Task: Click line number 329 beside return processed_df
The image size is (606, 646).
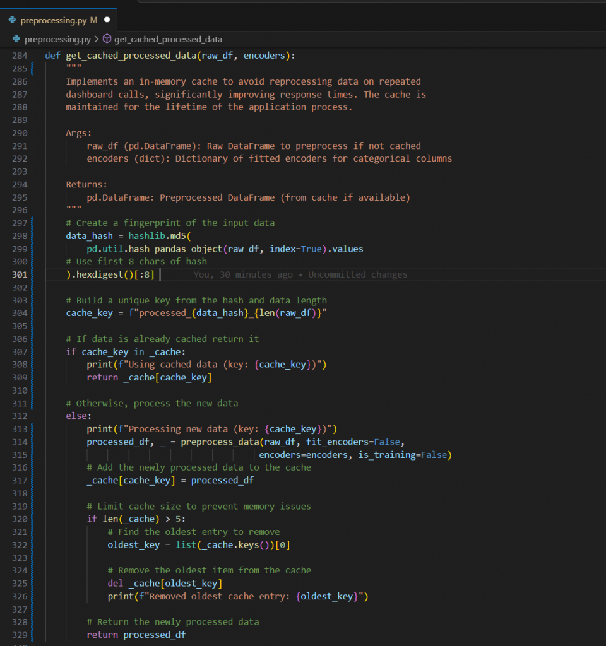Action: (19, 635)
